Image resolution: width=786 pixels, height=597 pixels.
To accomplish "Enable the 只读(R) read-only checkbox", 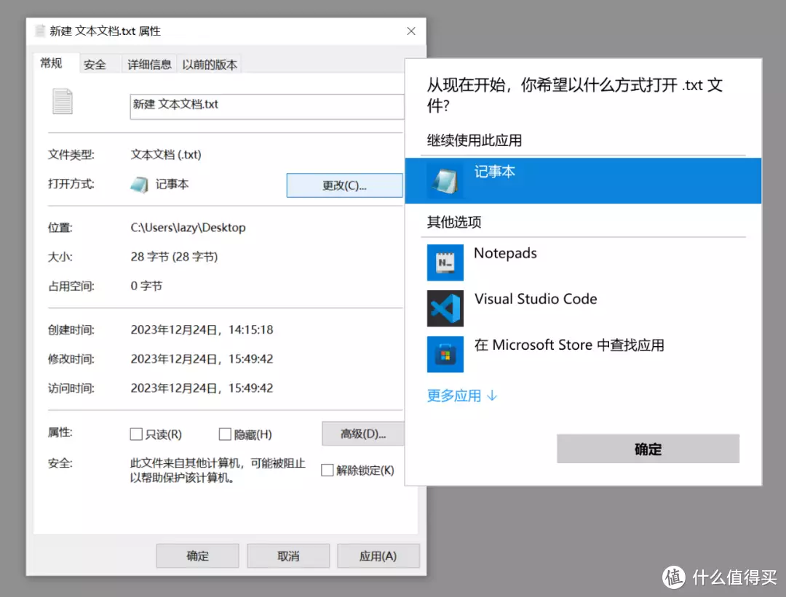I will [136, 434].
